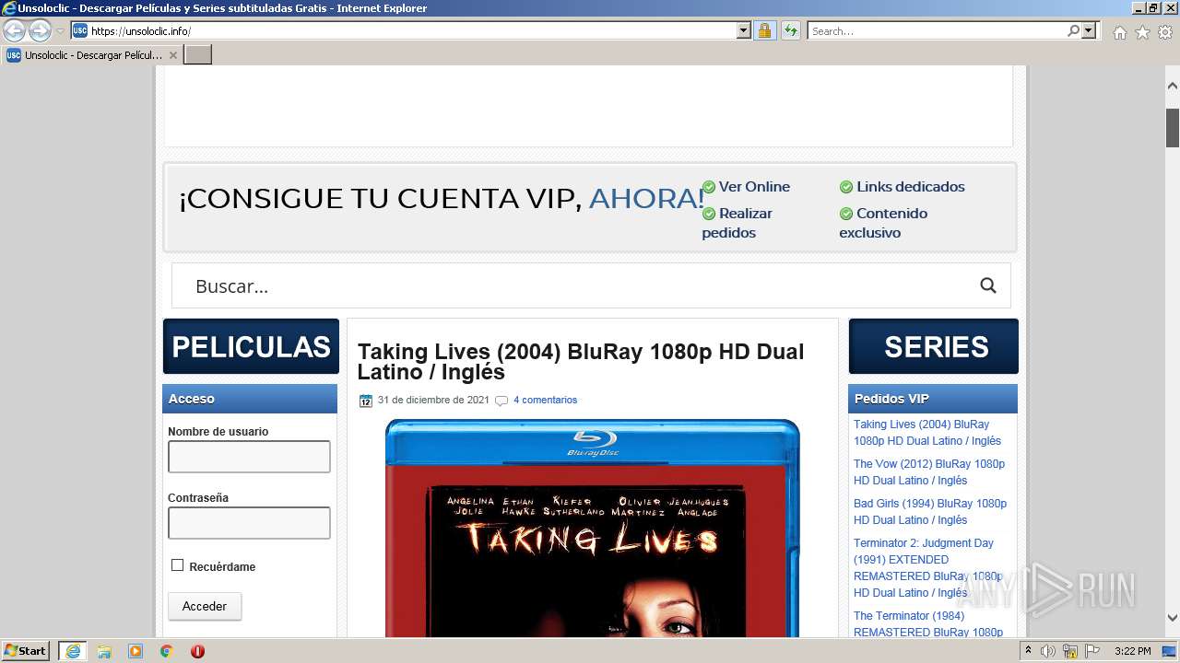This screenshot has width=1180, height=663.
Task: Click the Action Center flag icon
Action: [x=1092, y=651]
